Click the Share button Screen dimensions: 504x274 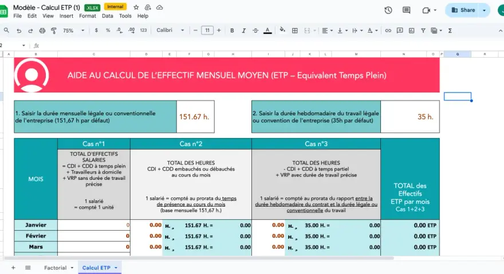463,10
